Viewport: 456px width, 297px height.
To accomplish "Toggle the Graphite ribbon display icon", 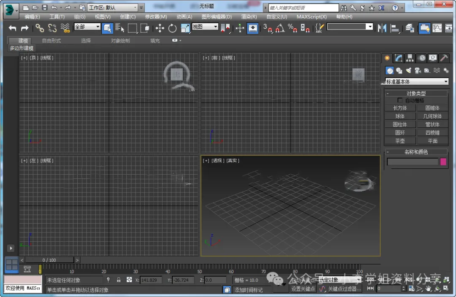I will click(x=424, y=28).
